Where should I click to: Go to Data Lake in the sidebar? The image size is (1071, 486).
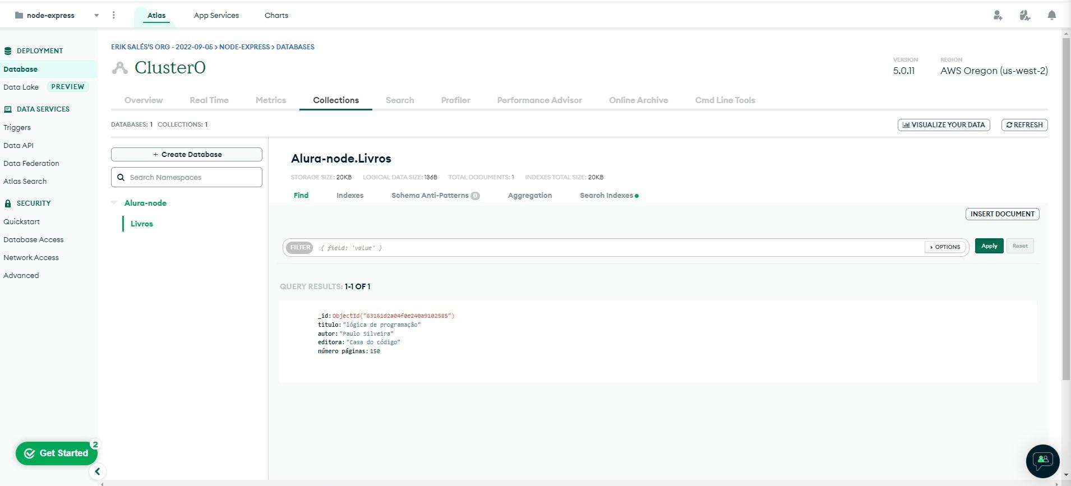21,87
